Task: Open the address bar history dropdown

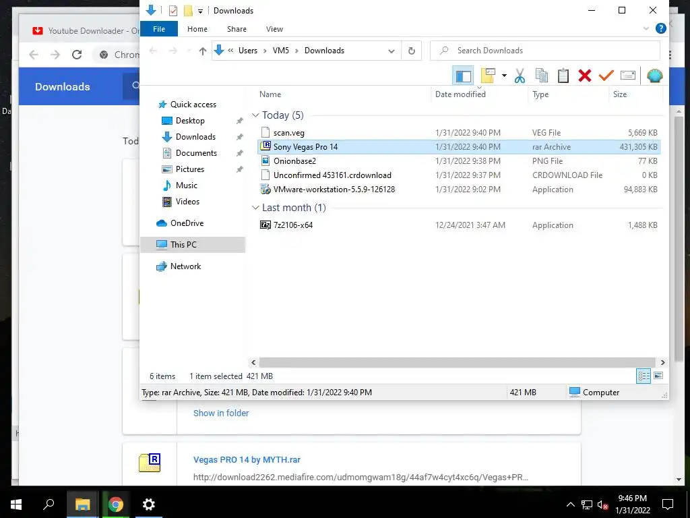Action: coord(391,51)
